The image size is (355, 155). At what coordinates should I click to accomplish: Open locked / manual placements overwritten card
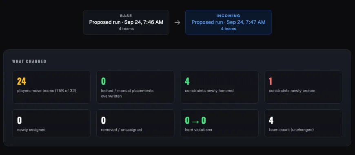(x=135, y=87)
